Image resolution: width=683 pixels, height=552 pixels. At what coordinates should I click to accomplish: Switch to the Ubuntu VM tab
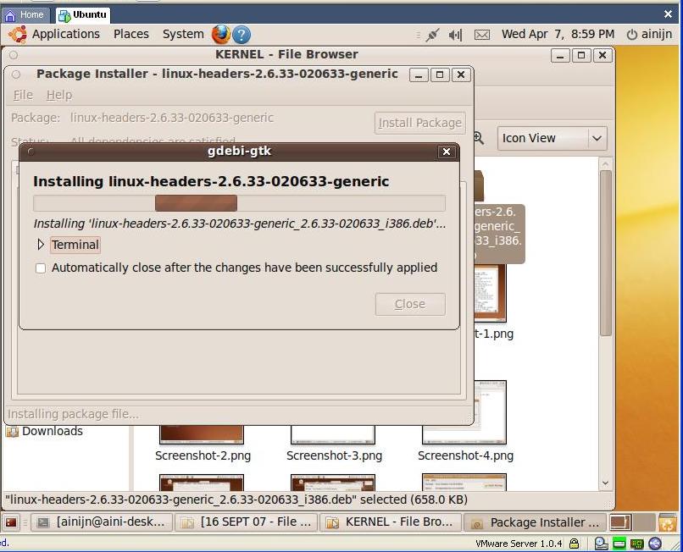click(83, 14)
